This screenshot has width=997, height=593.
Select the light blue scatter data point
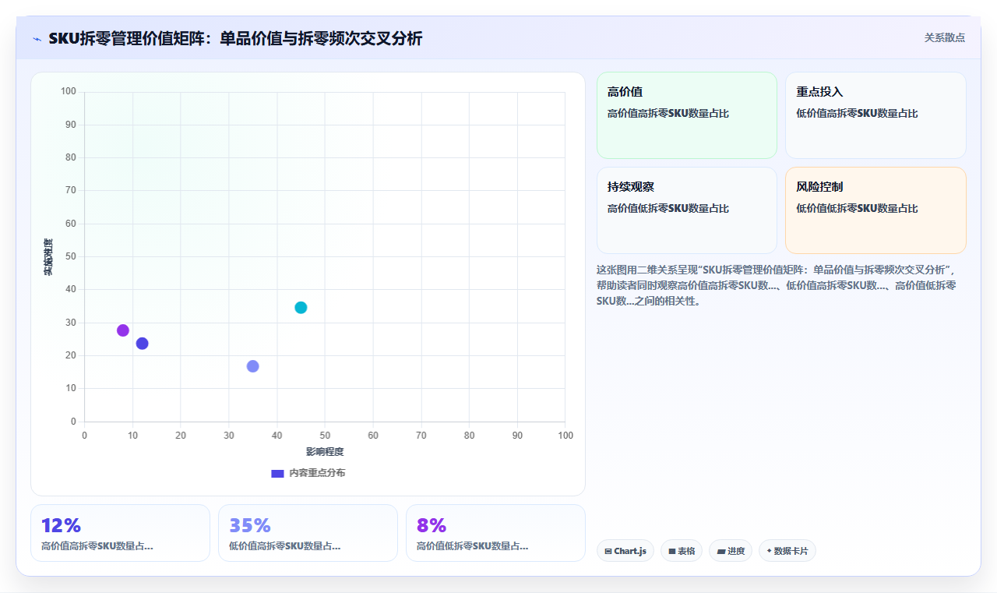252,366
